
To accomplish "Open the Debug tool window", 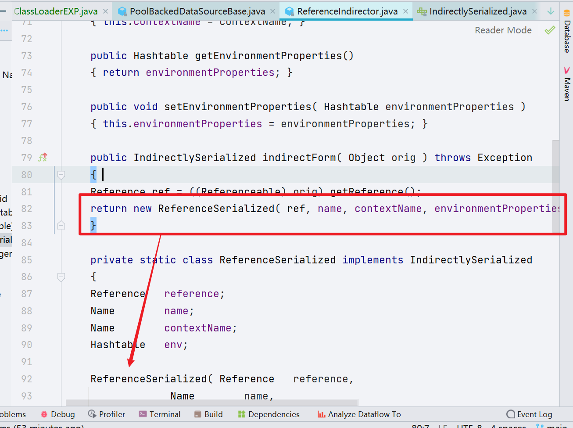I will point(57,414).
